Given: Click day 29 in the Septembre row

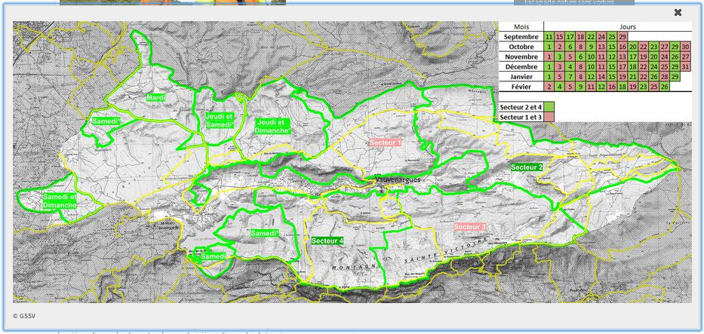Looking at the screenshot, I should coord(623,37).
